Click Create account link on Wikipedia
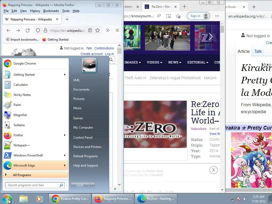Screen dimensions: 272x204 (x=91, y=54)
